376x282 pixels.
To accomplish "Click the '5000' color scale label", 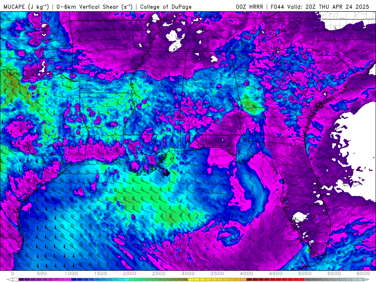I will point(305,274).
